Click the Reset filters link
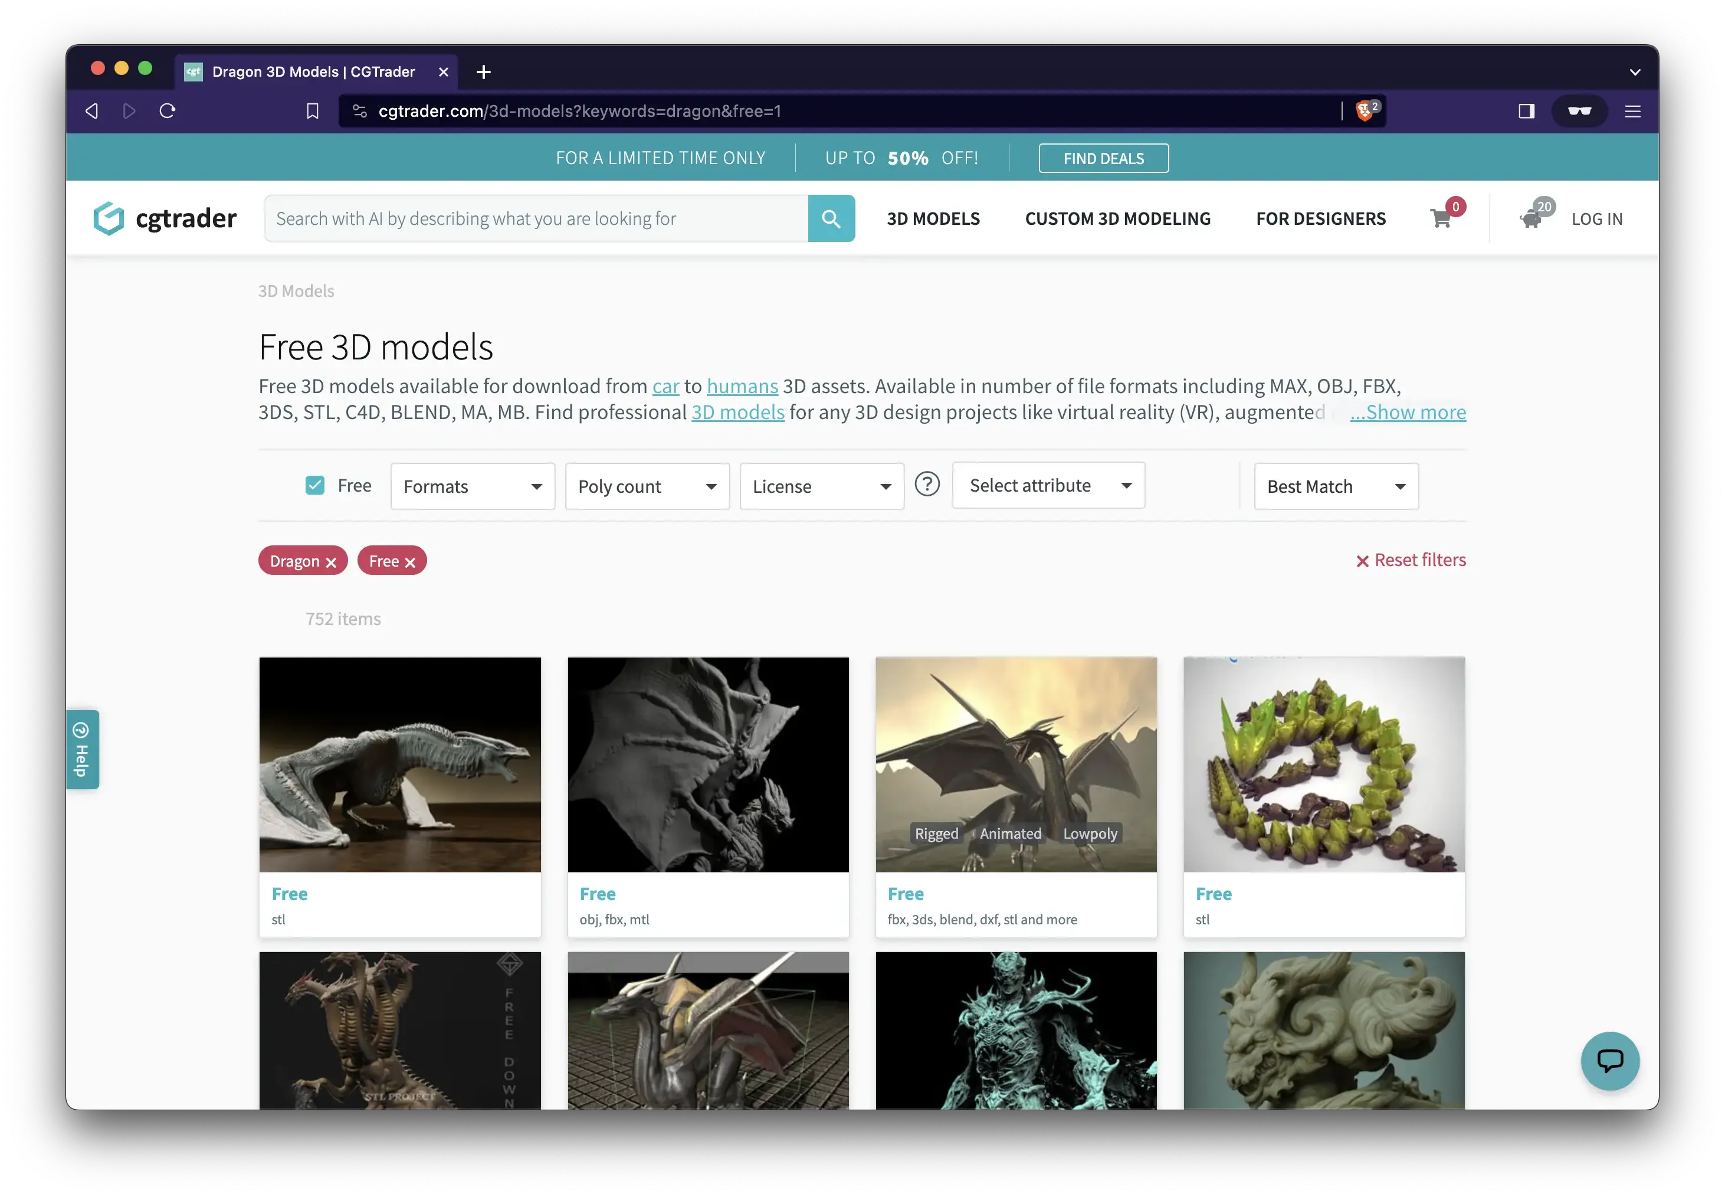Screen dimensions: 1725x1197 [x=1411, y=560]
